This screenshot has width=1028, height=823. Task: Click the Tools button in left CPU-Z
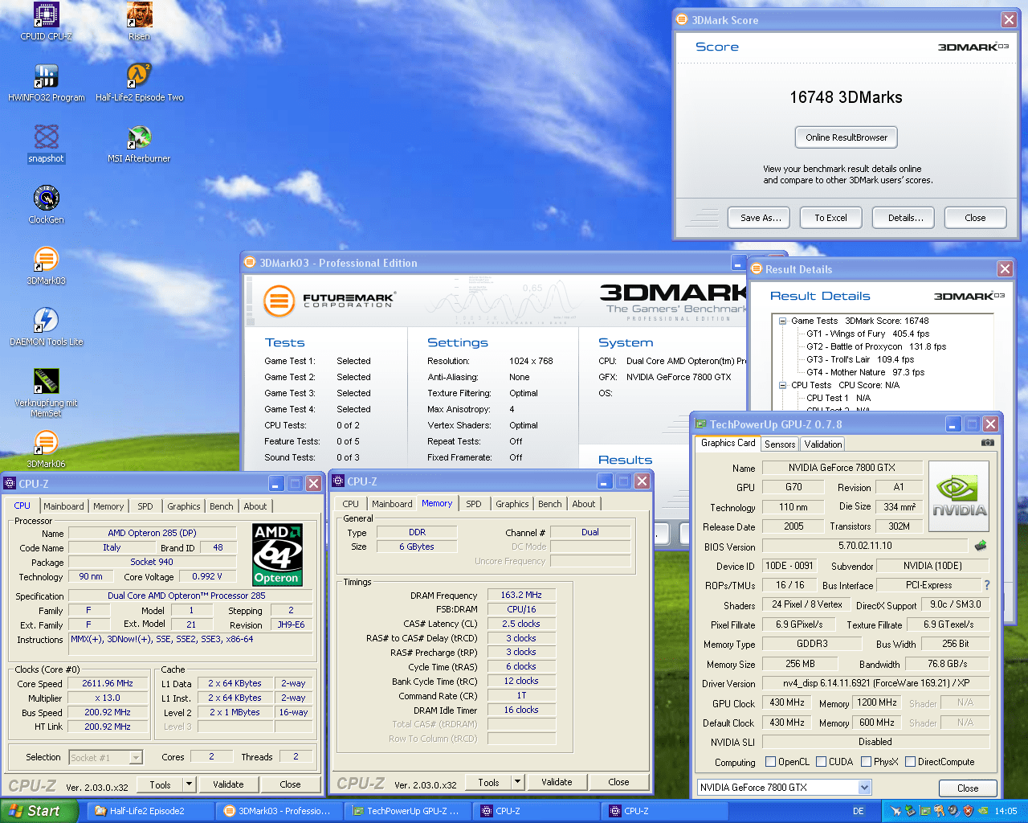click(x=160, y=784)
